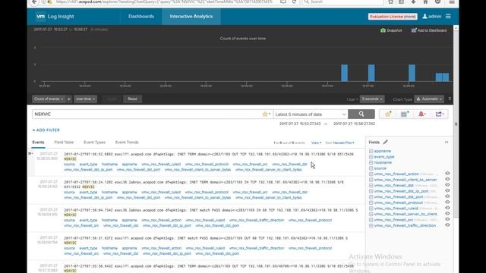The width and height of the screenshot is (486, 273).
Task: Click the browser reload button
Action: [294, 2]
